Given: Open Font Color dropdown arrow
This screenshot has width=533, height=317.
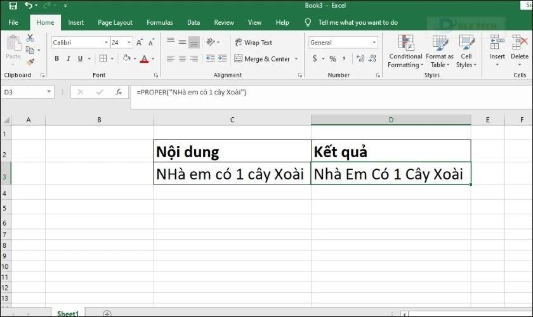Looking at the screenshot, I should pyautogui.click(x=153, y=59).
